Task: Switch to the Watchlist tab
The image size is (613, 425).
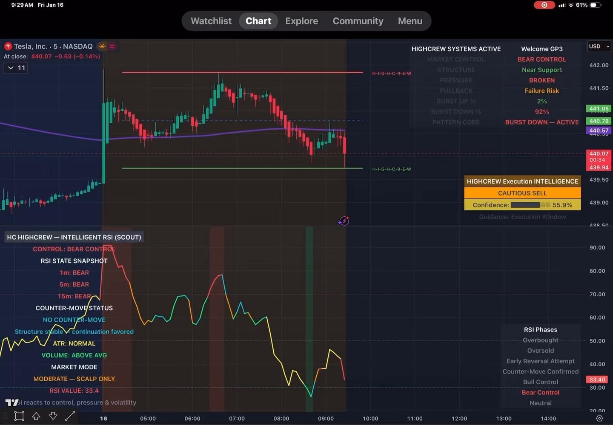Action: click(211, 21)
